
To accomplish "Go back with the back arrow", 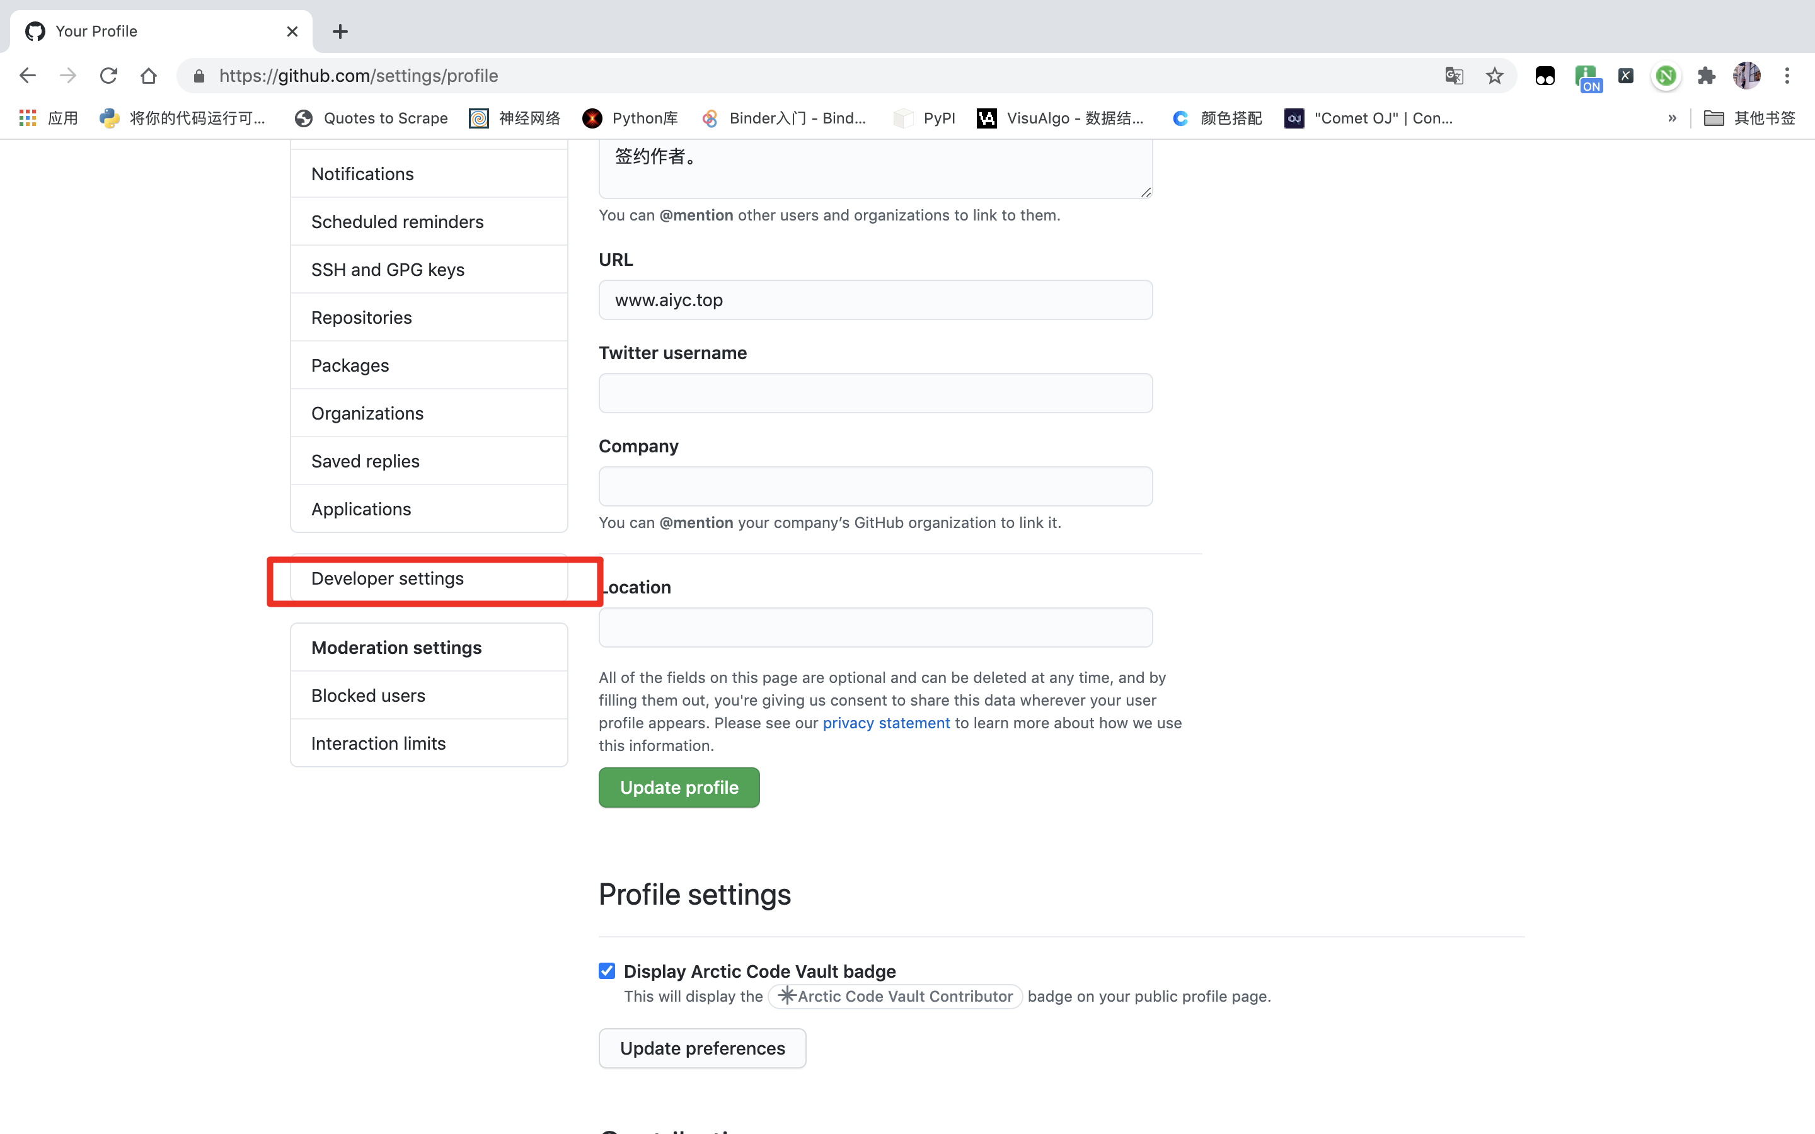I will tap(28, 76).
